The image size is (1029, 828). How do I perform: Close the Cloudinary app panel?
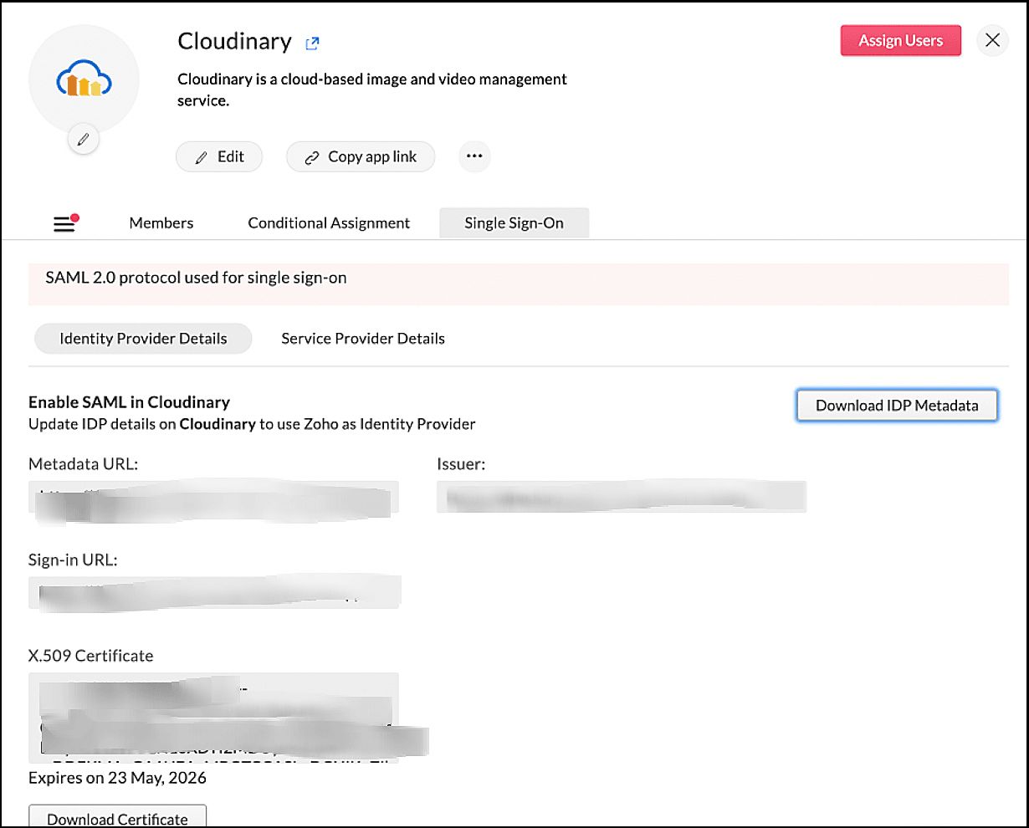[x=992, y=40]
